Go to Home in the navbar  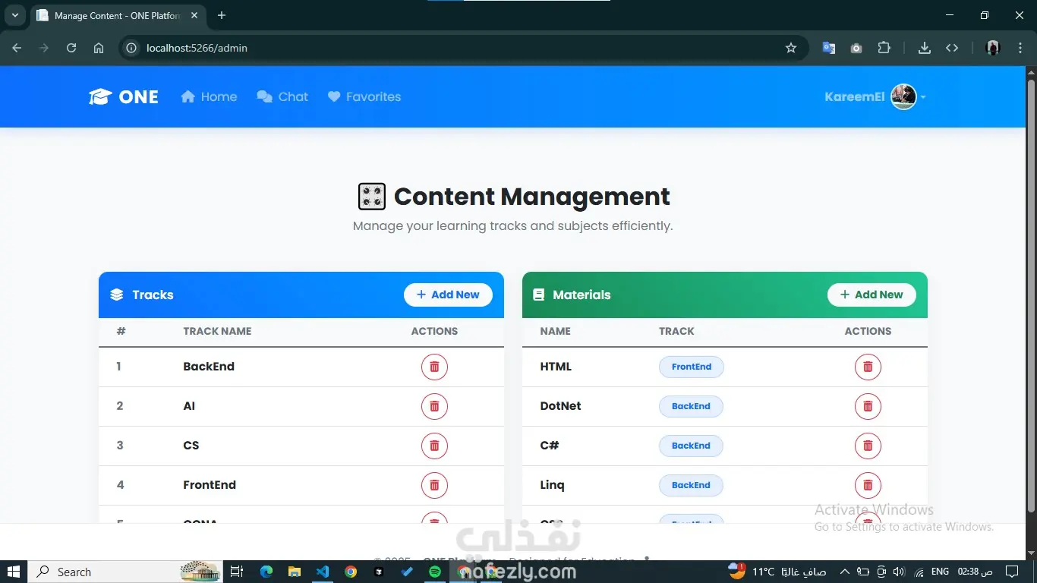209,97
